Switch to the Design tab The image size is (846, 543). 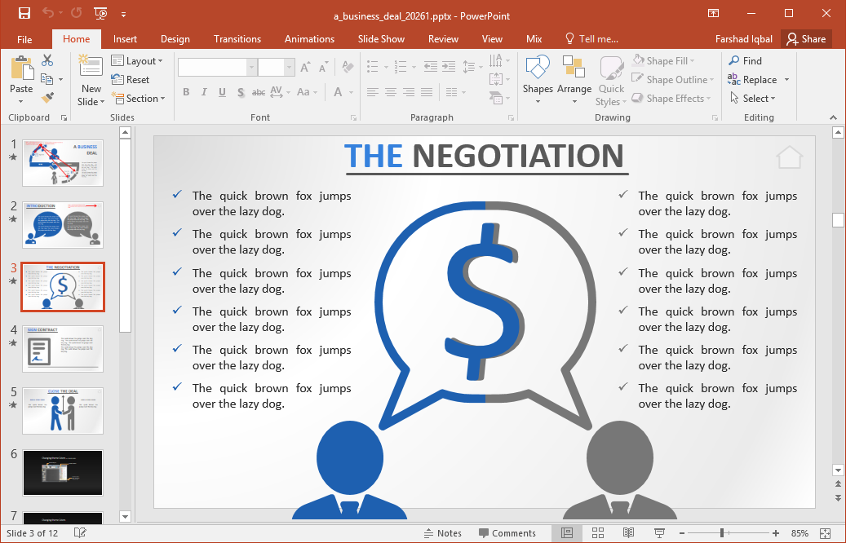point(175,39)
